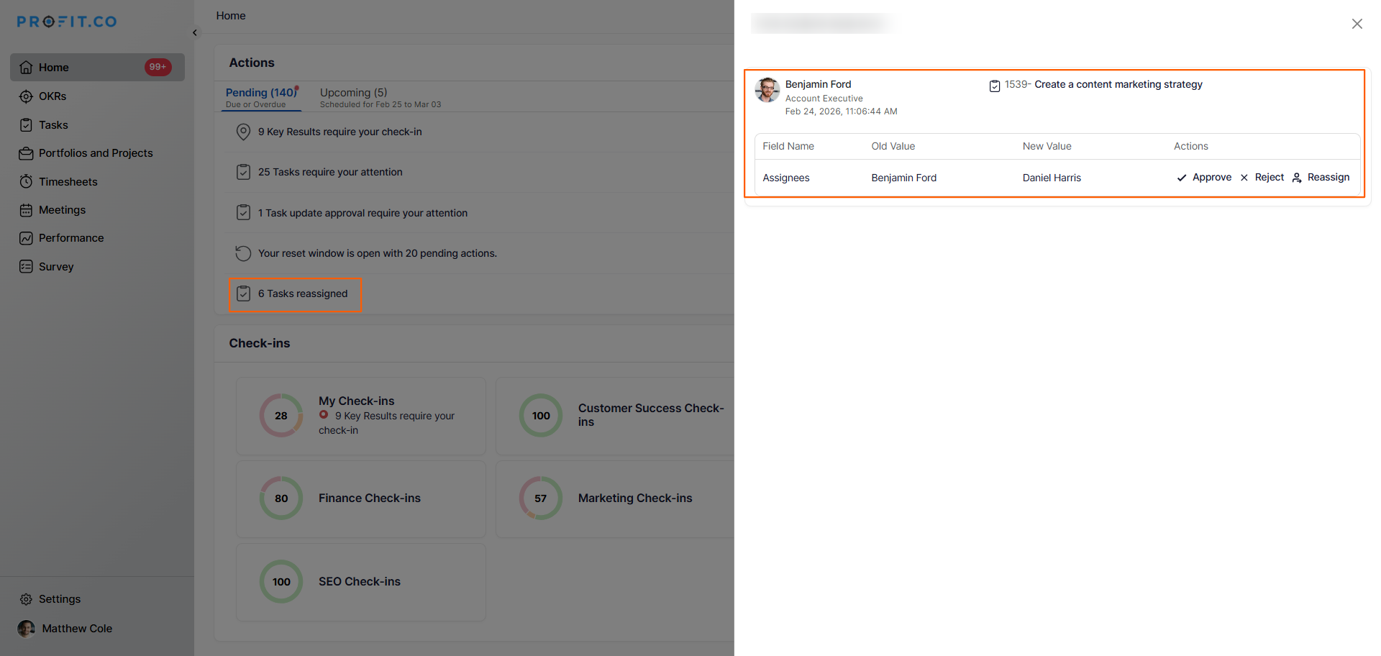Click the SEO Check-ins progress ring showing 100
The width and height of the screenshot is (1381, 656).
click(281, 582)
